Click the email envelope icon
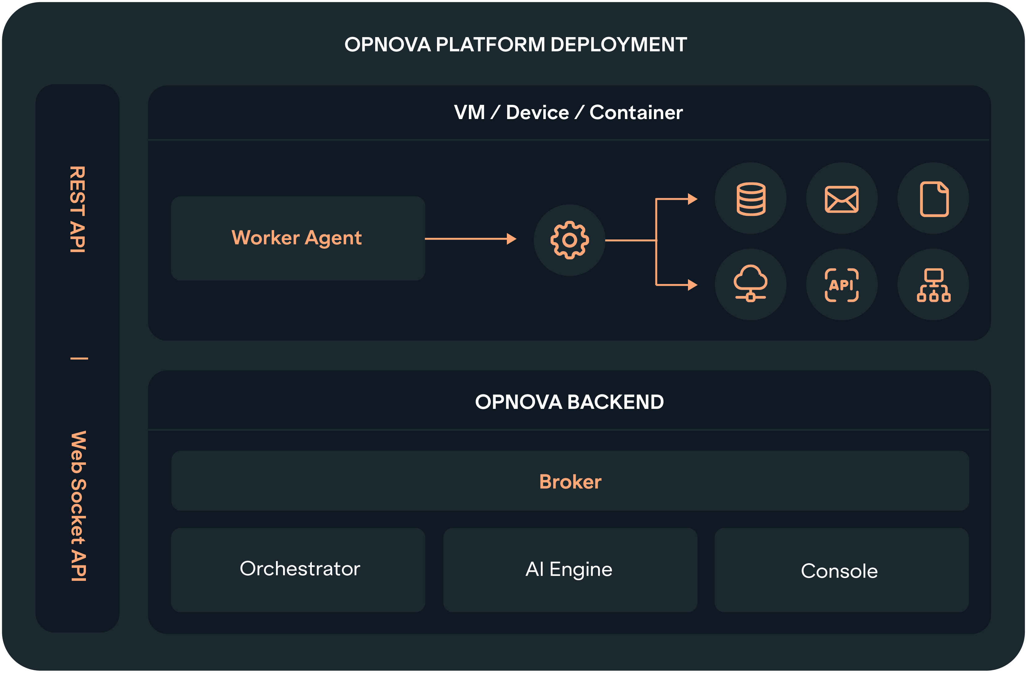This screenshot has width=1027, height=673. click(x=842, y=199)
